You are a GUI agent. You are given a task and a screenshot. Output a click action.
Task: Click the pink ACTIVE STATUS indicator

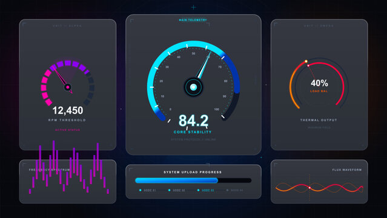tap(68, 130)
